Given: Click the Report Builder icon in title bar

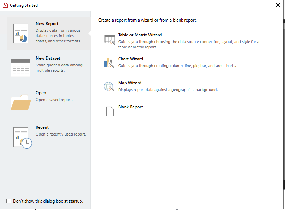Looking at the screenshot, I should pyautogui.click(x=5, y=5).
